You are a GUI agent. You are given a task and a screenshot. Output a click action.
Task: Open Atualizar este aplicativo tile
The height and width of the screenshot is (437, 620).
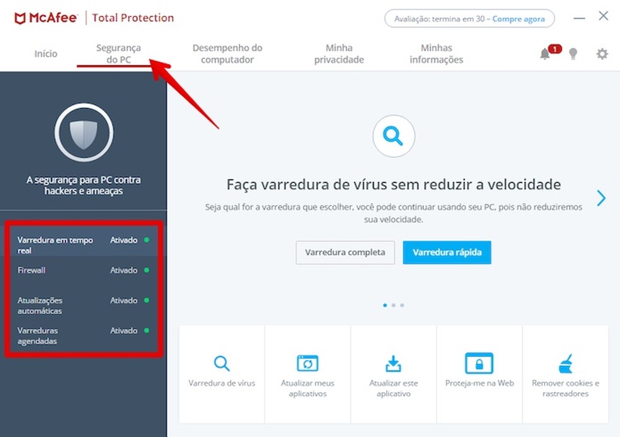[x=393, y=374]
